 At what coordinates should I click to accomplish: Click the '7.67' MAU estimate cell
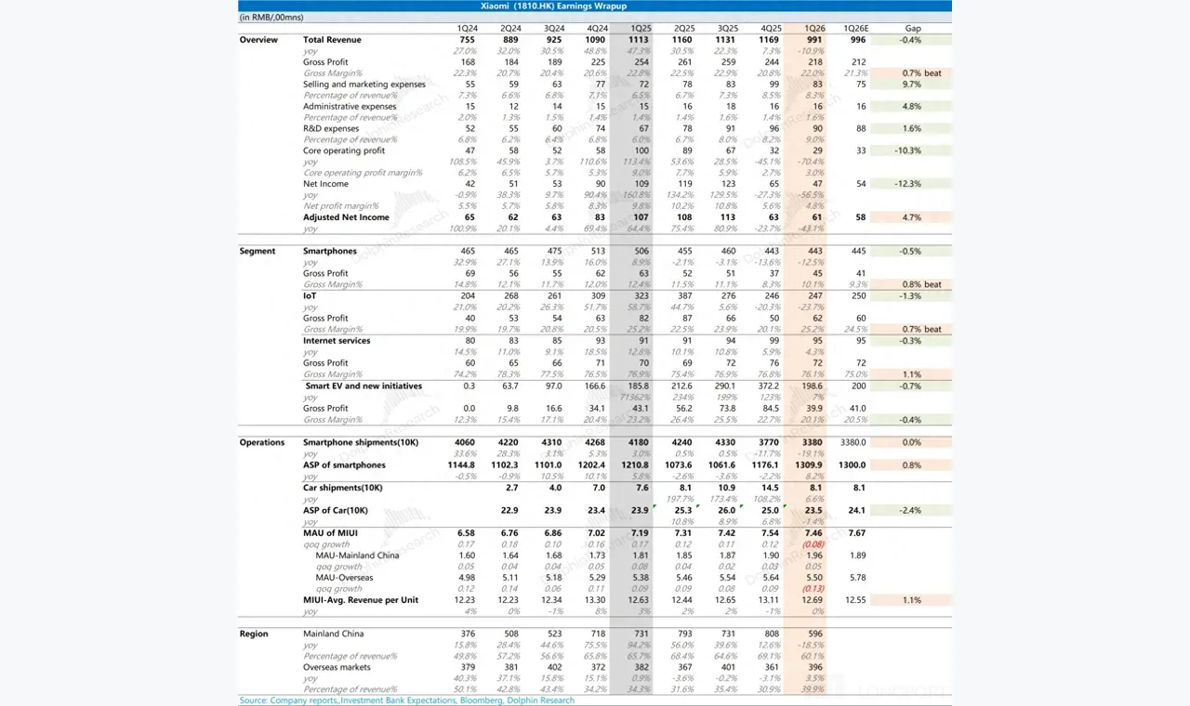pos(857,532)
